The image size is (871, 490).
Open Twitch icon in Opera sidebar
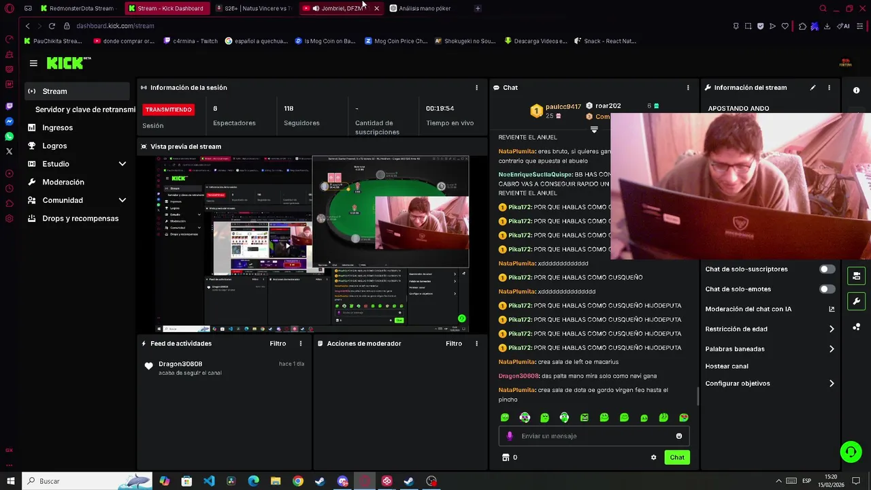[x=9, y=106]
